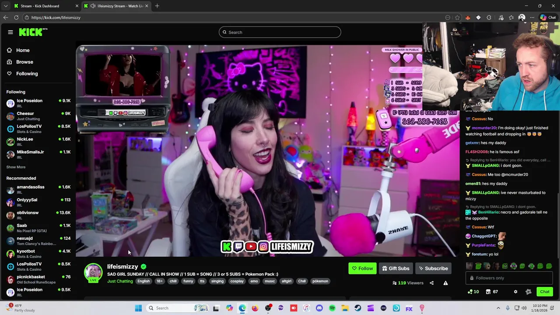Viewport: 560px width, 315px height.
Task: Report the stream with the warning icon
Action: (445, 283)
